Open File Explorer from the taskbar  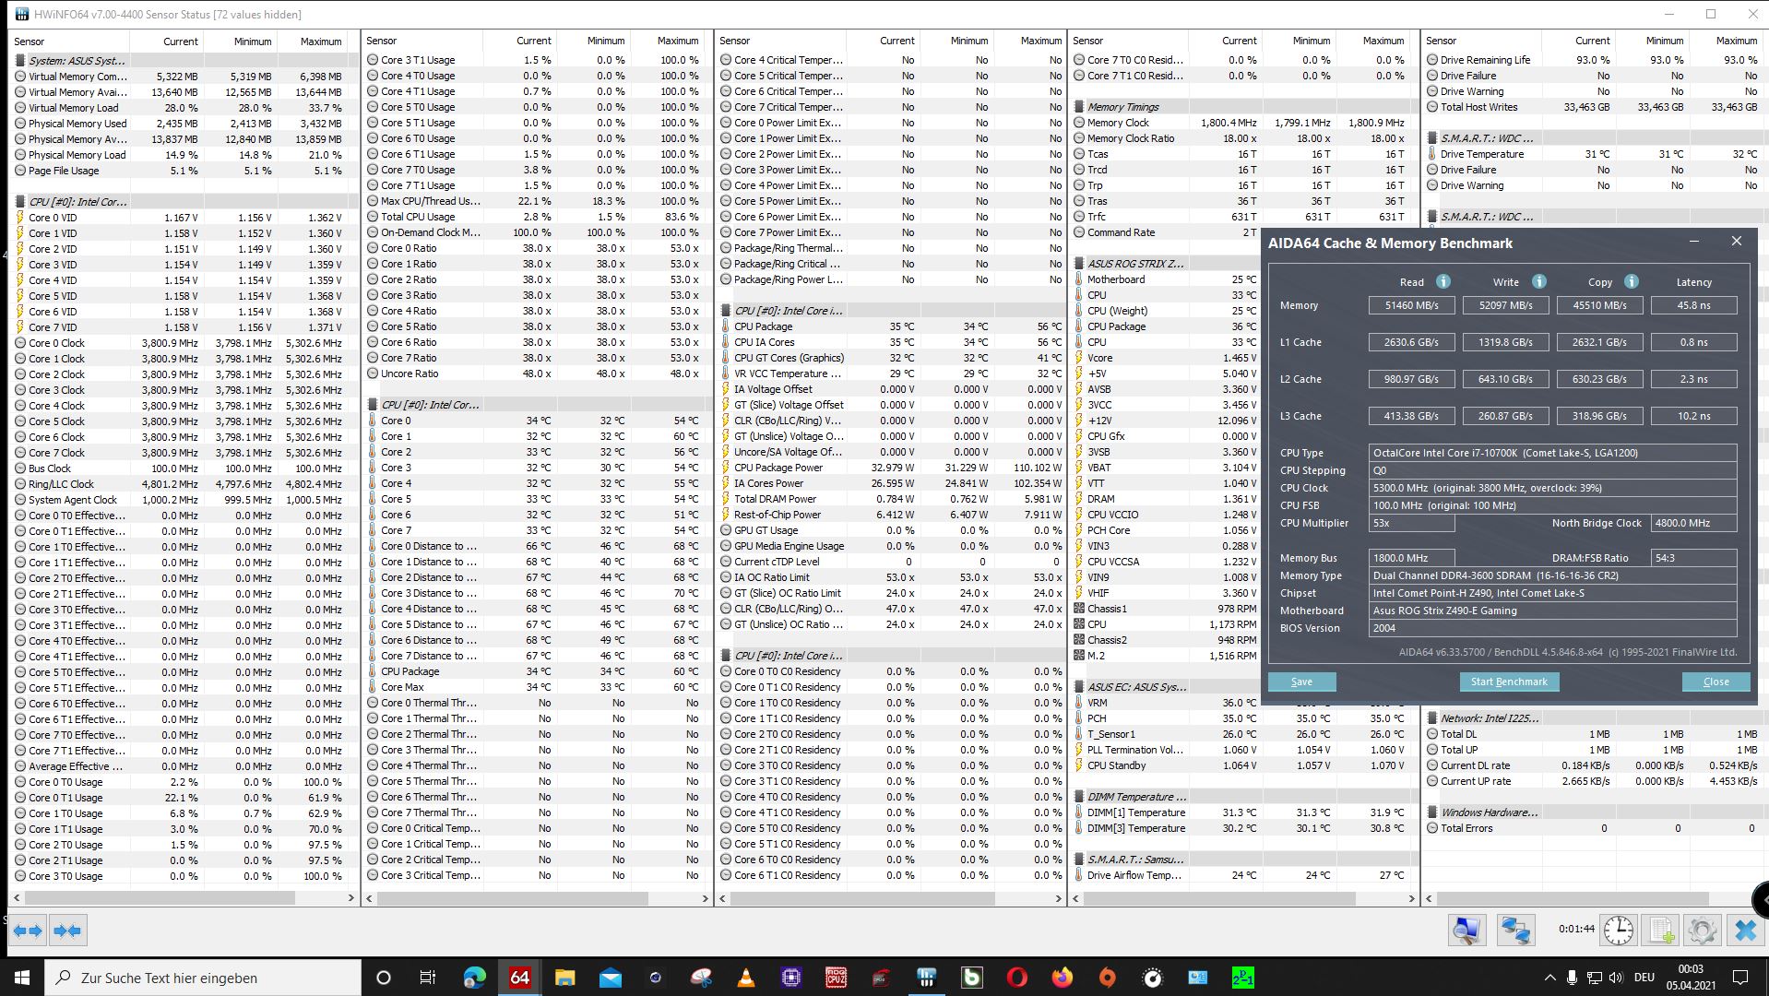[x=564, y=978]
